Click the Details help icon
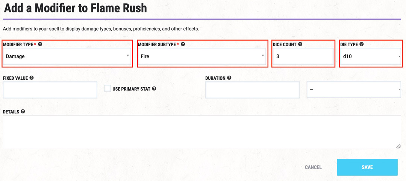 pyautogui.click(x=23, y=111)
